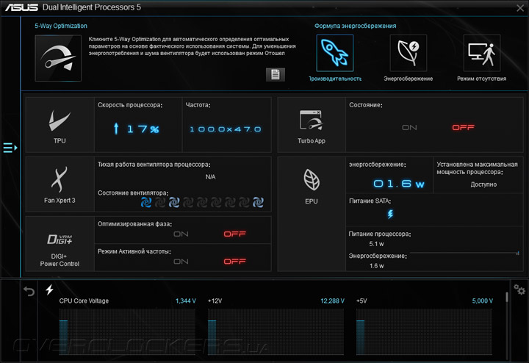Image resolution: width=529 pixels, height=363 pixels.
Task: Expand the left sidebar menu arrow
Action: pos(10,148)
